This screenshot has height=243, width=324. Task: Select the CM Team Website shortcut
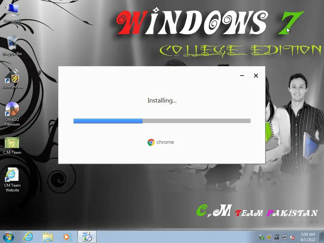click(12, 180)
